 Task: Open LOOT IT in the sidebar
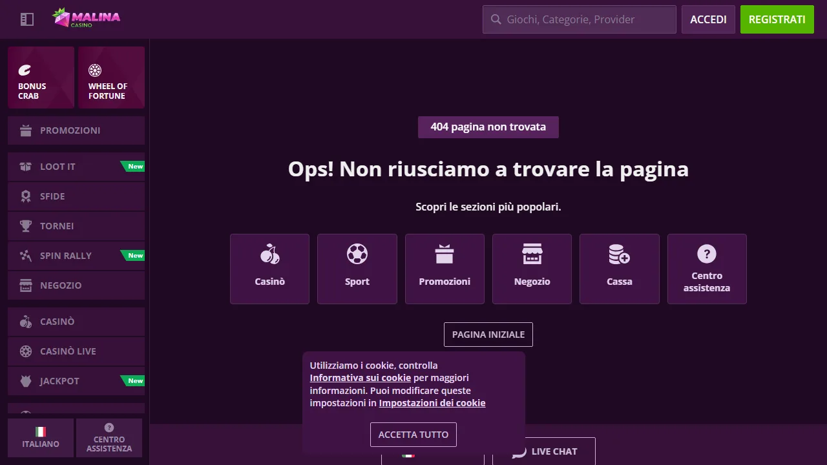coord(76,167)
